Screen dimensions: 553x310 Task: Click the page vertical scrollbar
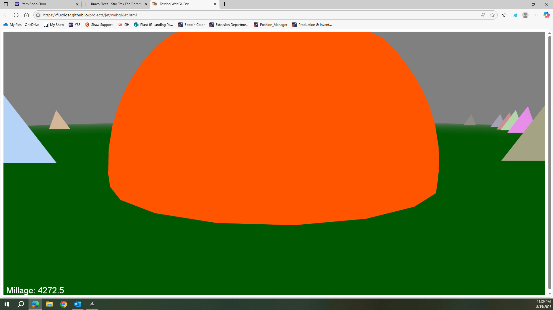(550, 161)
